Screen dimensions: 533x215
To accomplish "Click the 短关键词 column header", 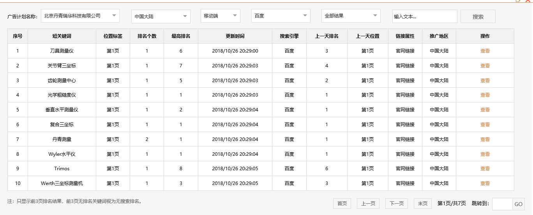I will pyautogui.click(x=62, y=36).
